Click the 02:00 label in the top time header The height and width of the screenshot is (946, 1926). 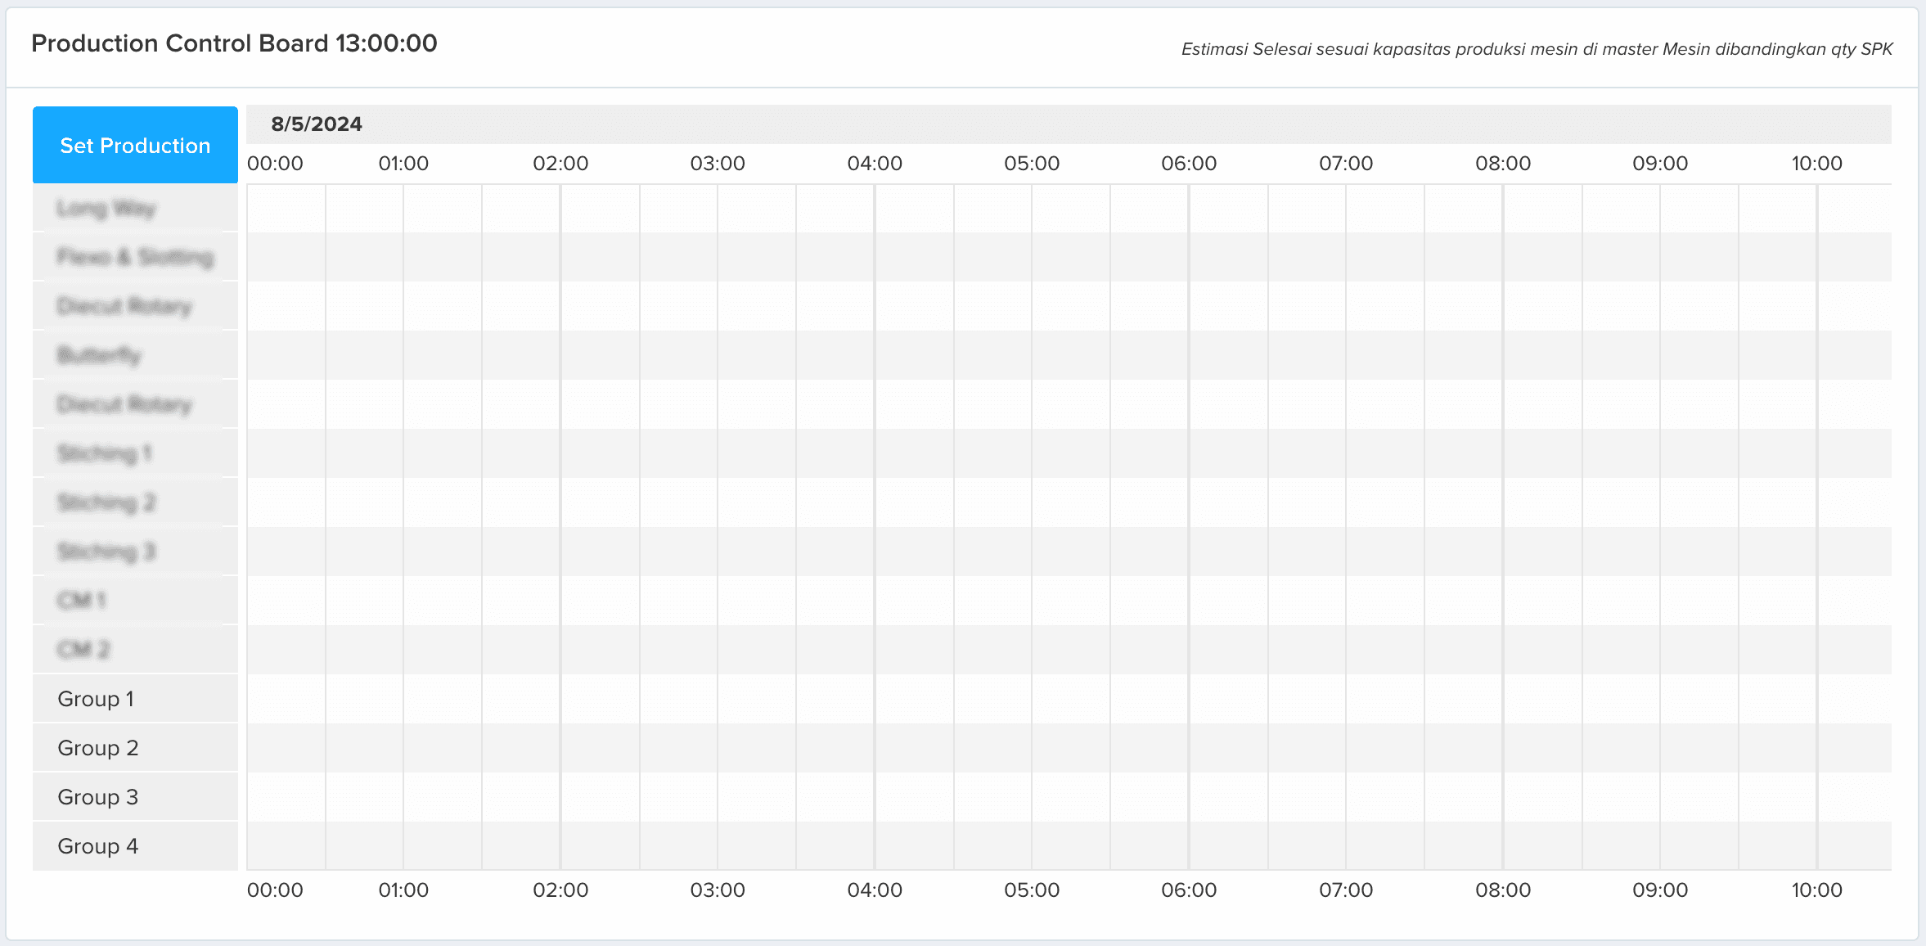[x=560, y=164]
